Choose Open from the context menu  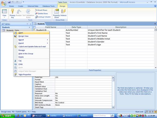click(x=31, y=33)
